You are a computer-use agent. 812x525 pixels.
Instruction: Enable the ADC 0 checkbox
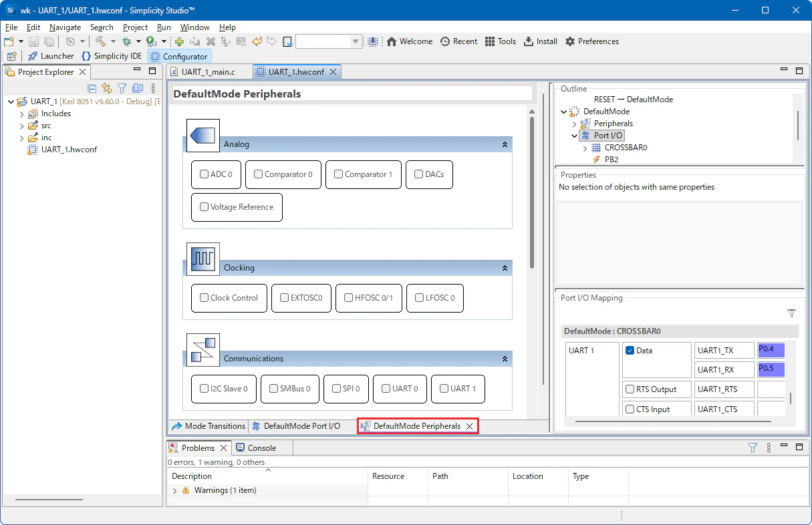205,174
